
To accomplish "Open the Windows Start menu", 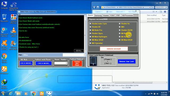I will tap(3, 94).
